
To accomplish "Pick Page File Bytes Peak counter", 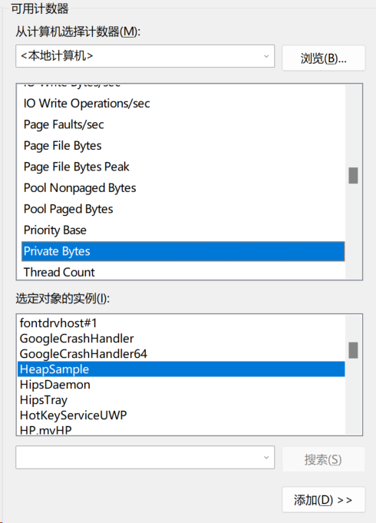I will (x=183, y=167).
